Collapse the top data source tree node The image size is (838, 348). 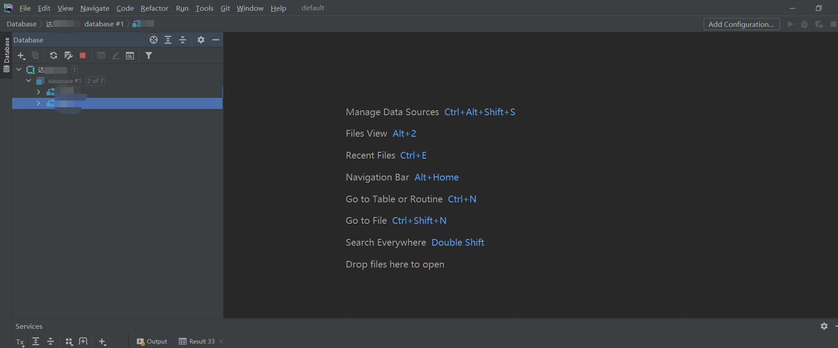point(19,69)
